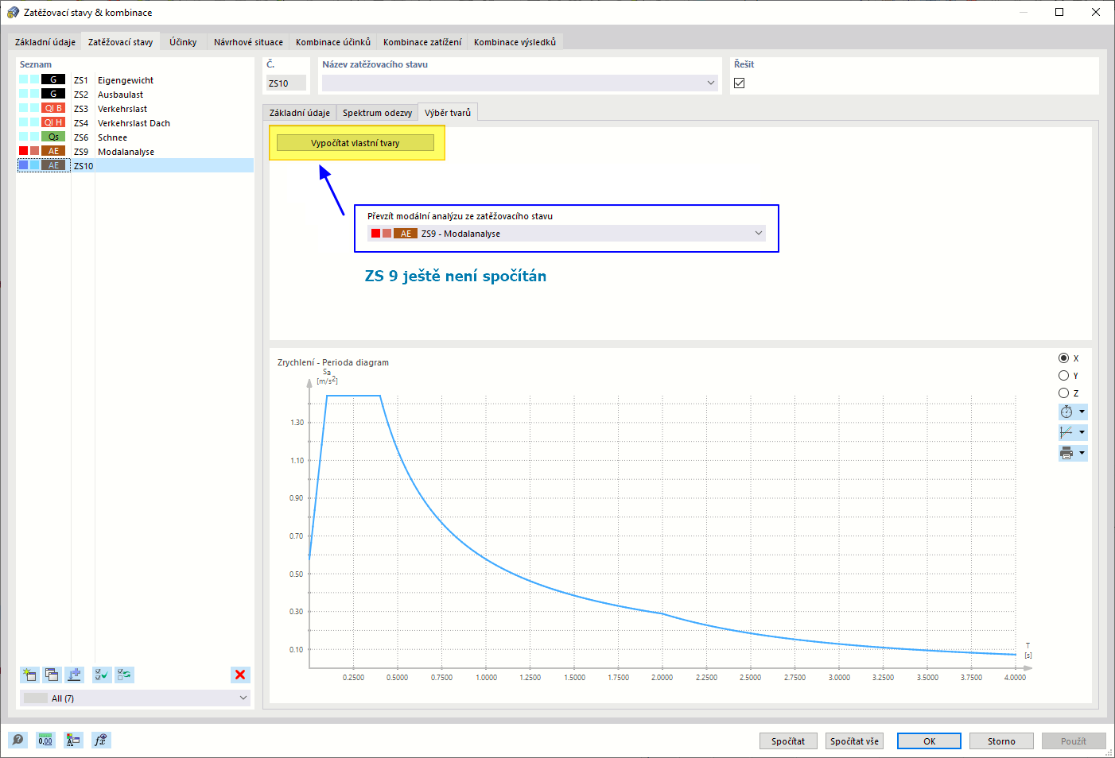Select the ZS10 row in the list
Image resolution: width=1115 pixels, height=758 pixels.
click(x=135, y=166)
